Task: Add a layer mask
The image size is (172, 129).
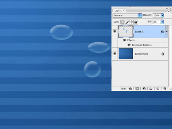Action: (x=137, y=89)
